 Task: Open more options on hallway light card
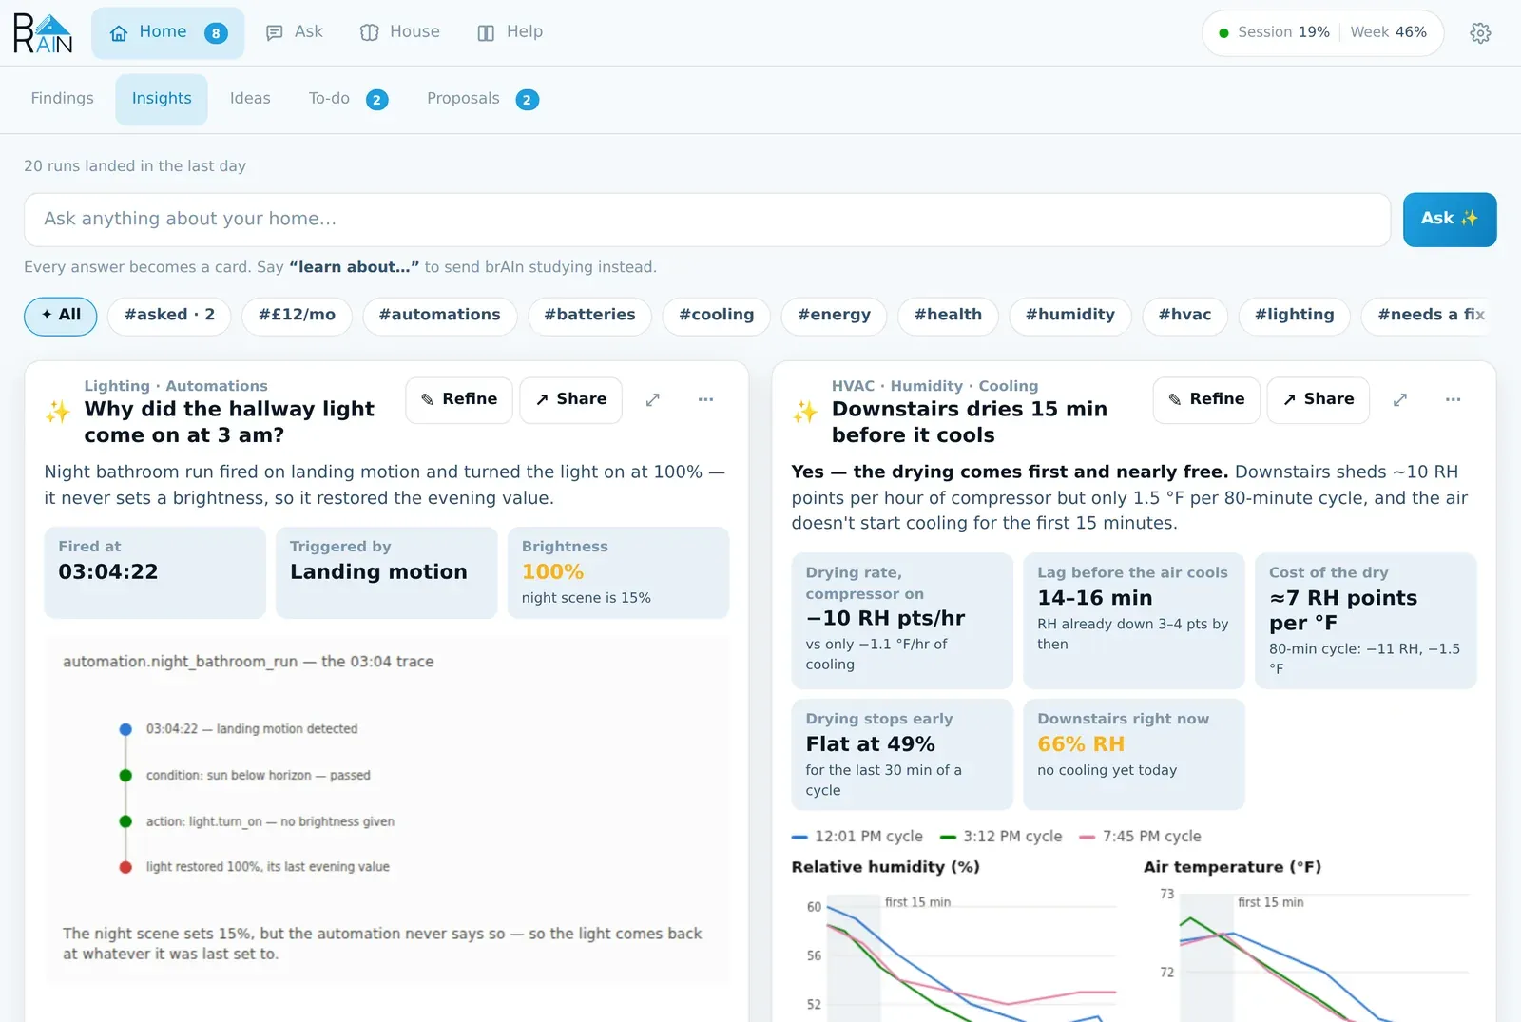[x=705, y=400]
